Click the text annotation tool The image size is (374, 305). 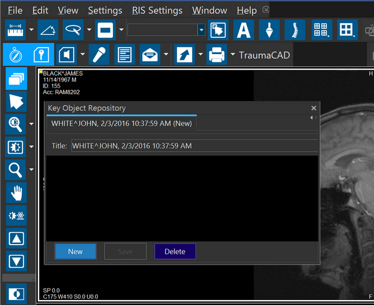pos(244,30)
